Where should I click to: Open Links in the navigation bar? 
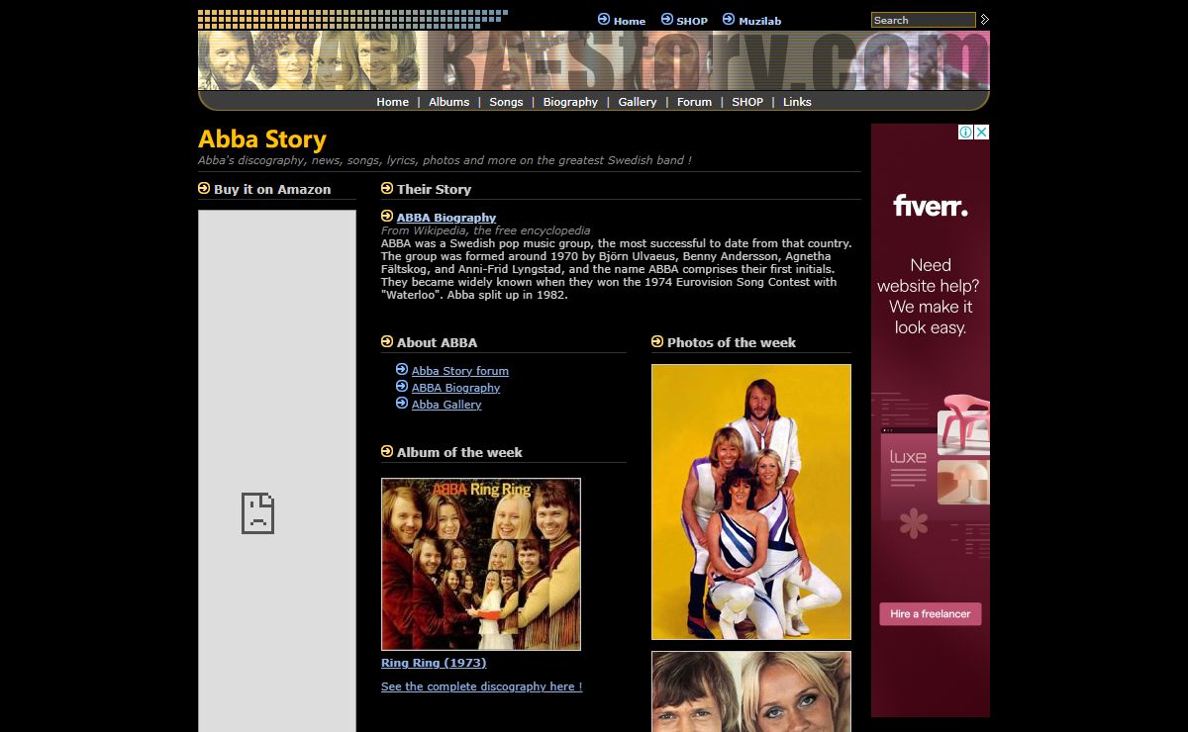click(797, 102)
